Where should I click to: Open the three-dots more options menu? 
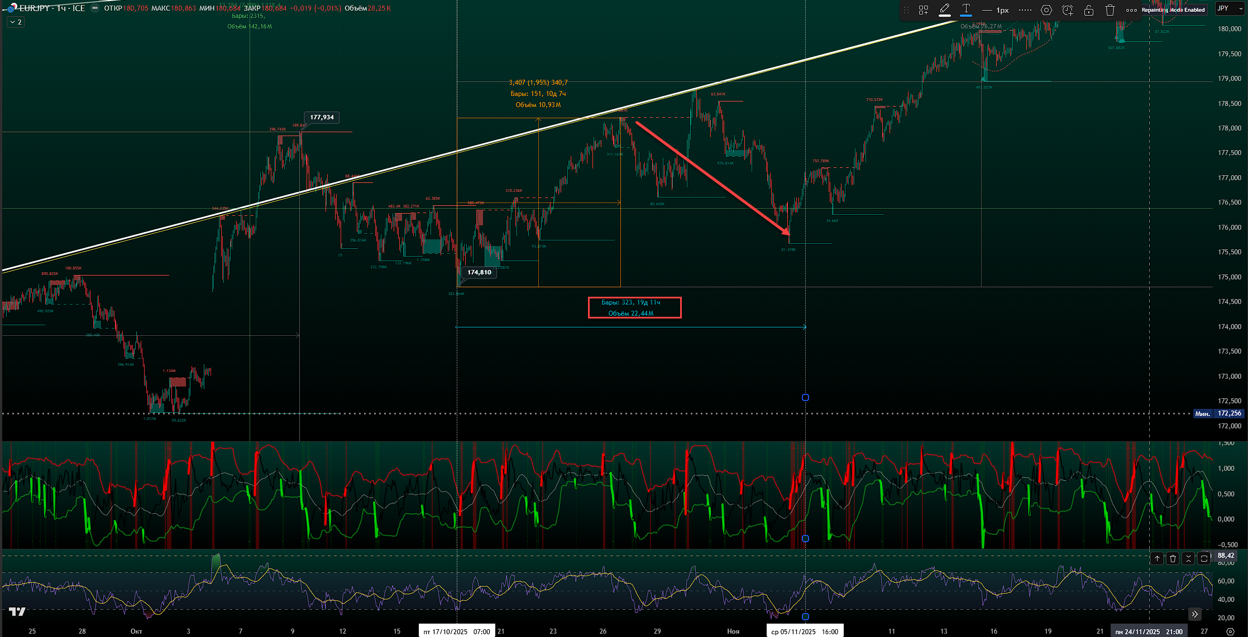(x=1131, y=10)
